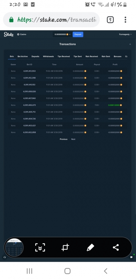
Task: Open bet ID 4,091,407,960
Action: pos(29,98)
